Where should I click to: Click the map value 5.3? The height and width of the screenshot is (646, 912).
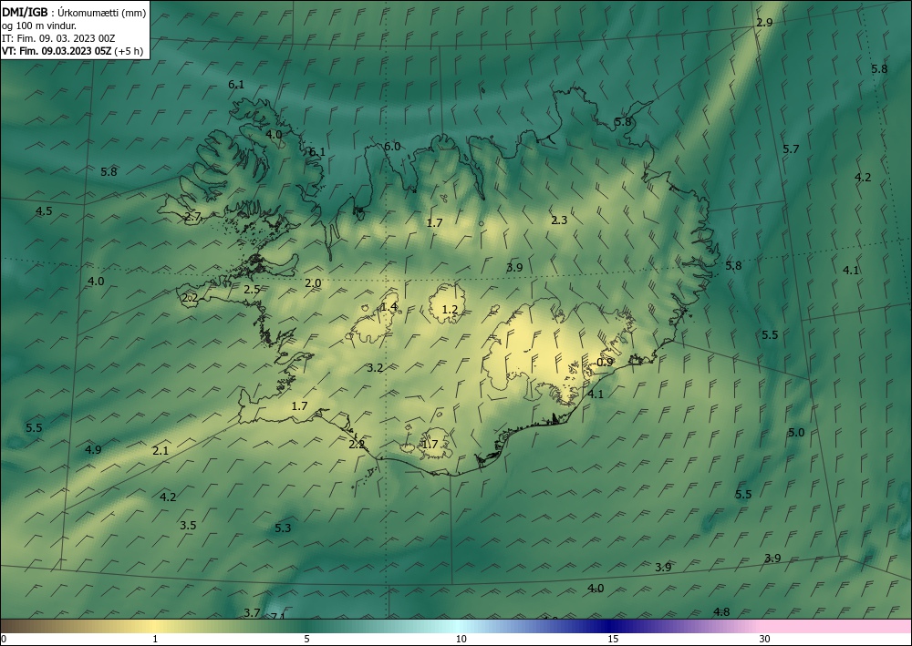click(x=283, y=528)
